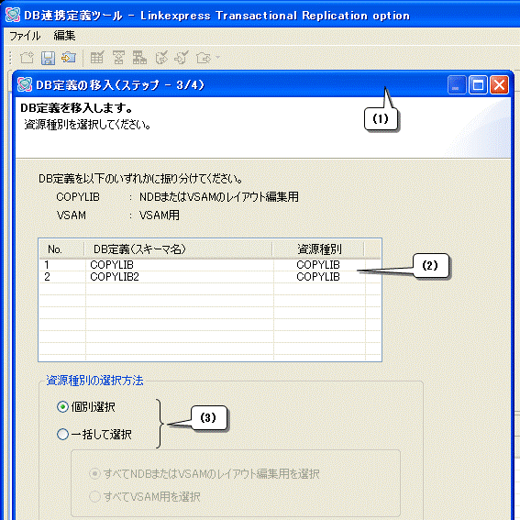Click the DB定義の移入 dialog title icon
Screen dimensions: 520x520
25,84
